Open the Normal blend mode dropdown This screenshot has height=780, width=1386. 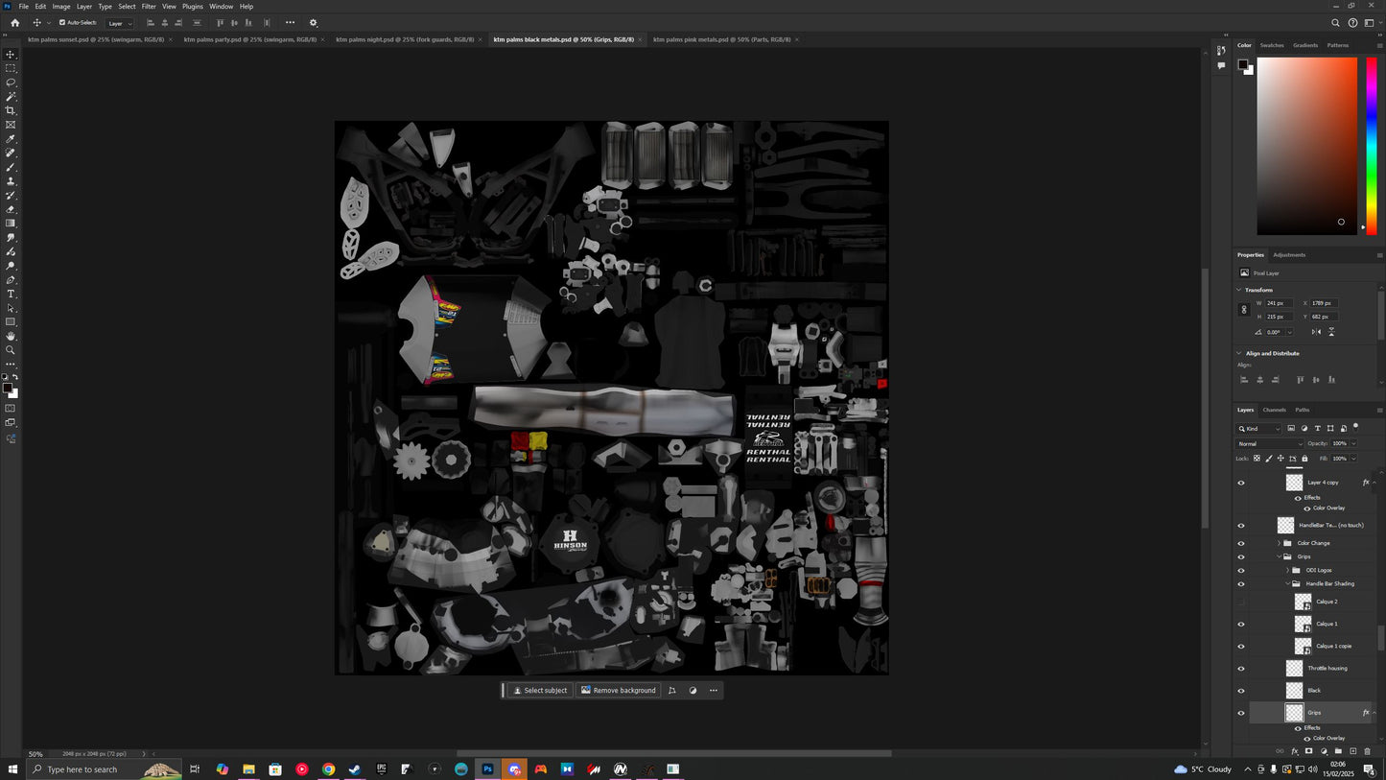[x=1270, y=444]
